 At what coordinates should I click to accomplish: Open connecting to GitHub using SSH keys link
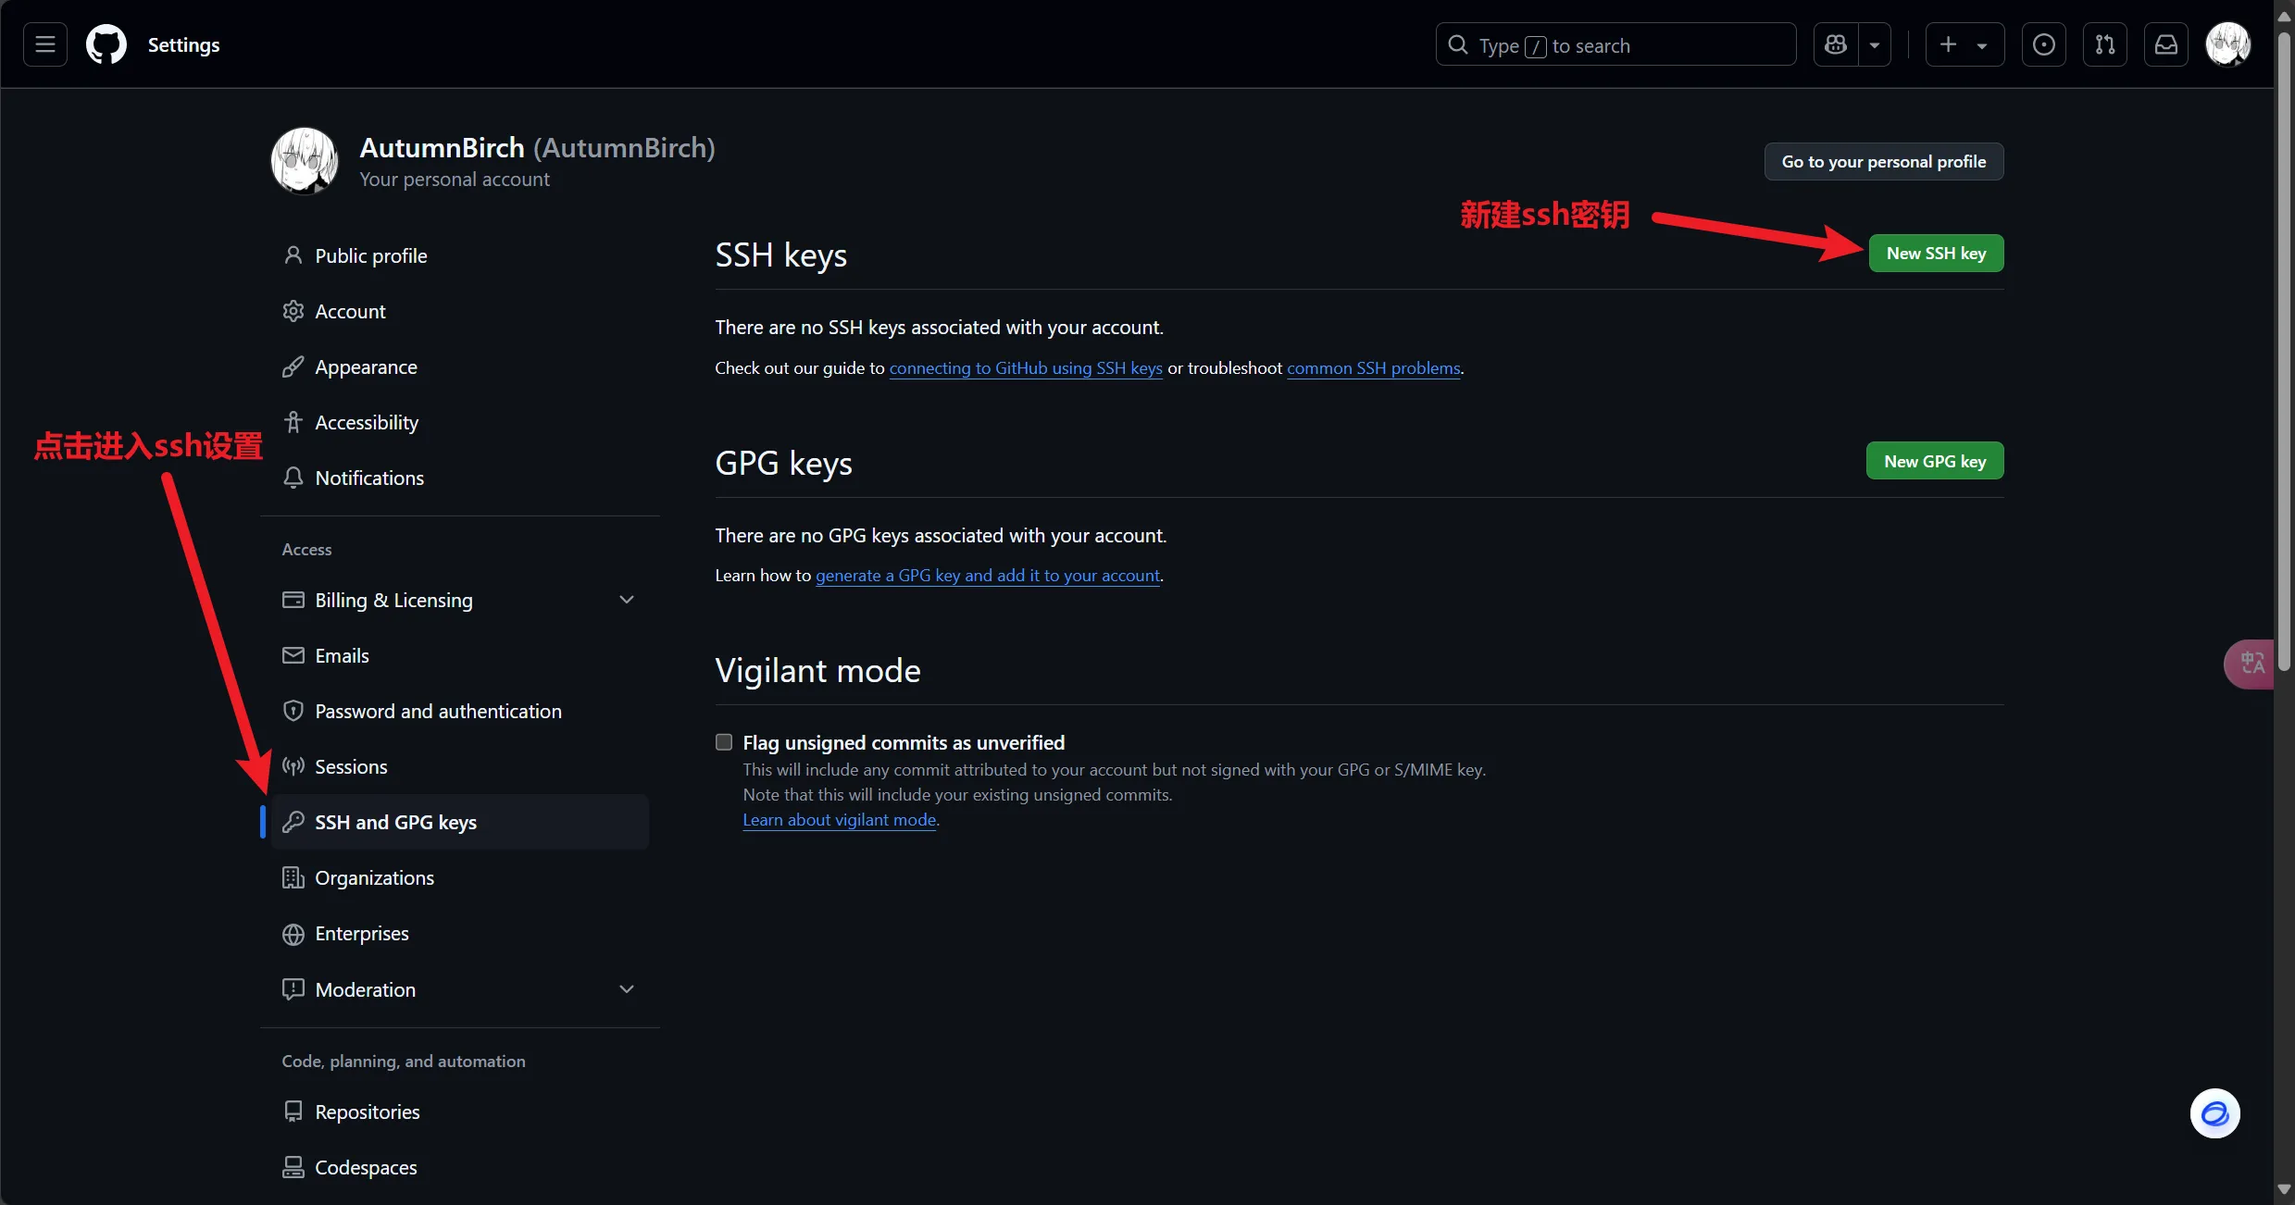pyautogui.click(x=1026, y=368)
